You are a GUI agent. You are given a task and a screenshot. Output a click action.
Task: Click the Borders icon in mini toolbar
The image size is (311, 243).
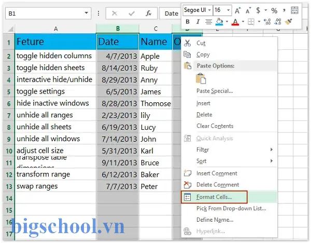click(251, 21)
